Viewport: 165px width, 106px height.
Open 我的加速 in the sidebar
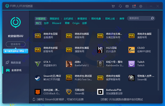click(x=16, y=63)
